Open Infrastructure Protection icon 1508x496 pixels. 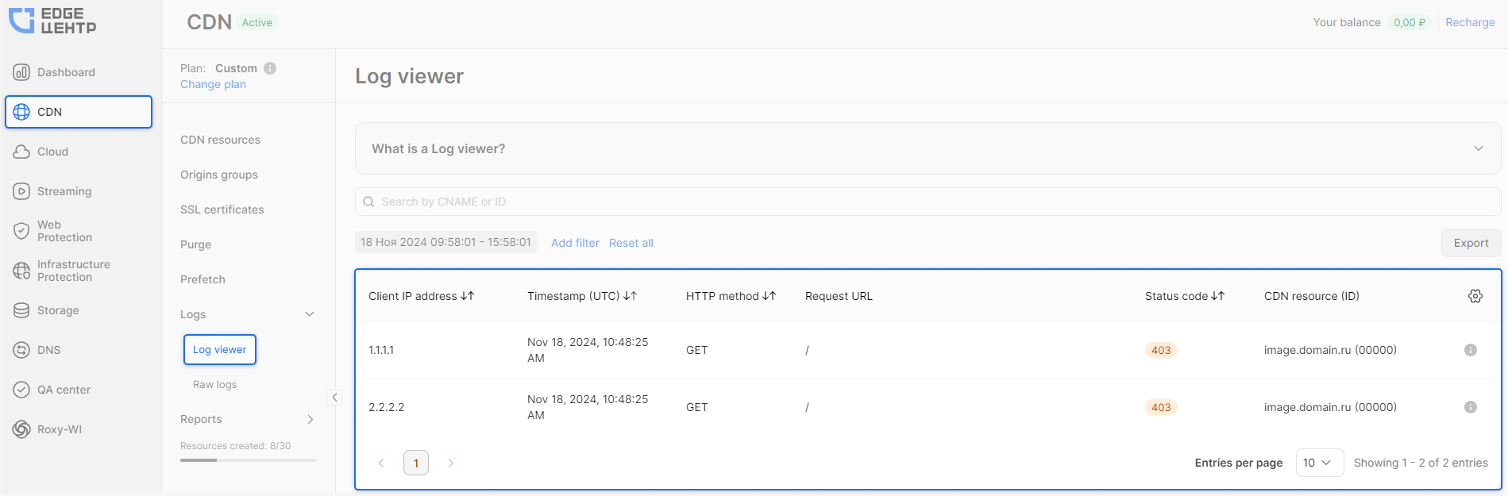[21, 271]
